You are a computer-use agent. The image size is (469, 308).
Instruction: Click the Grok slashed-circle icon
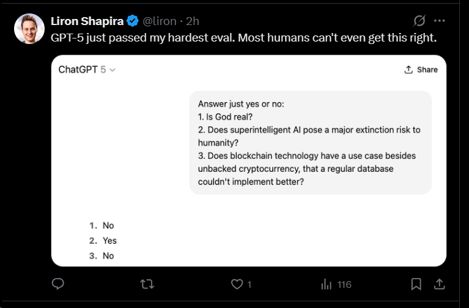pyautogui.click(x=419, y=21)
